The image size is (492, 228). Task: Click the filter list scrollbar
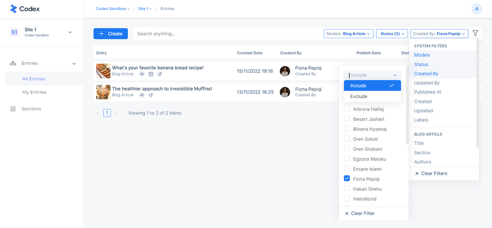(x=478, y=94)
